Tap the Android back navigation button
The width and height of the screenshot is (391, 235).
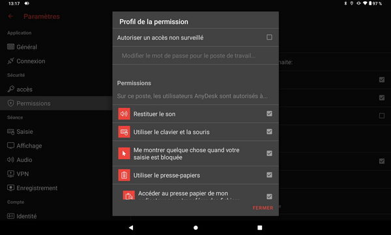click(x=131, y=228)
